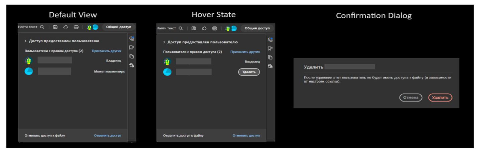Click 'Пользователи с правом доступа (2)' in Default View
This screenshot has width=481, height=155.
coord(54,51)
